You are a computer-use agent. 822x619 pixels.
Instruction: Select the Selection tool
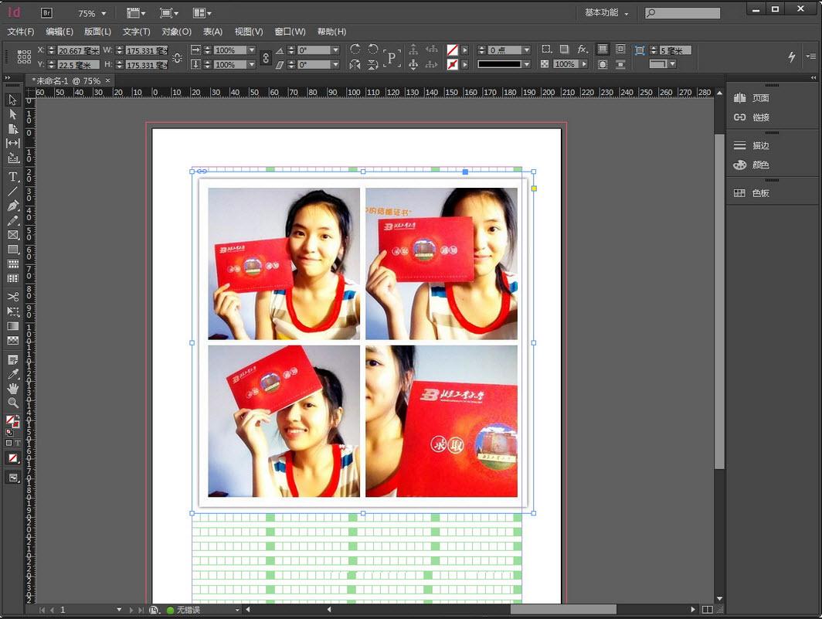pyautogui.click(x=12, y=100)
